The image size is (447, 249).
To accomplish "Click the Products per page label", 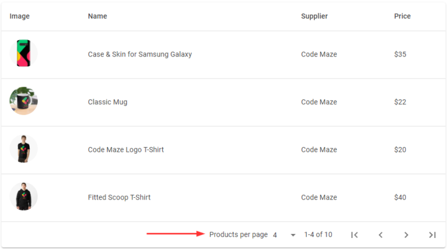I will 238,235.
